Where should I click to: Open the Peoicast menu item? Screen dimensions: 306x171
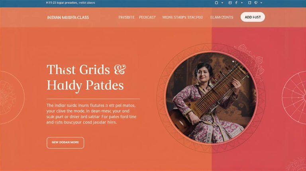tap(147, 17)
